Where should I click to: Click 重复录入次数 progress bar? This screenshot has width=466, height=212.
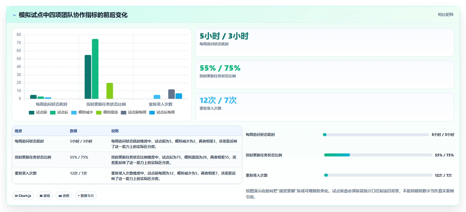tap(378, 175)
